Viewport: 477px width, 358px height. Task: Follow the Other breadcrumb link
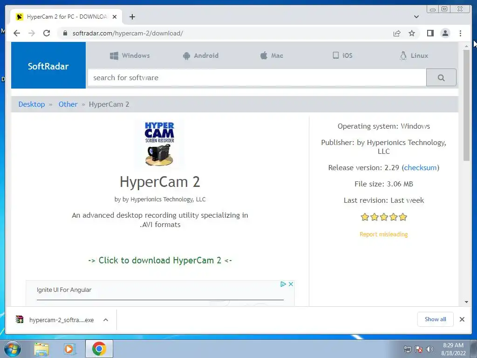pyautogui.click(x=68, y=104)
